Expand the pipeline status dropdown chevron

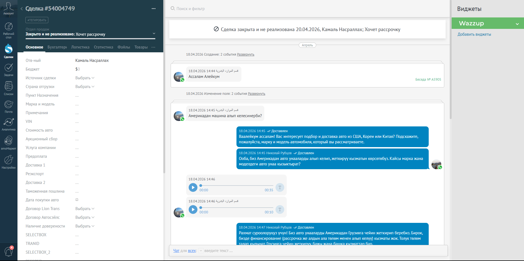[154, 34]
